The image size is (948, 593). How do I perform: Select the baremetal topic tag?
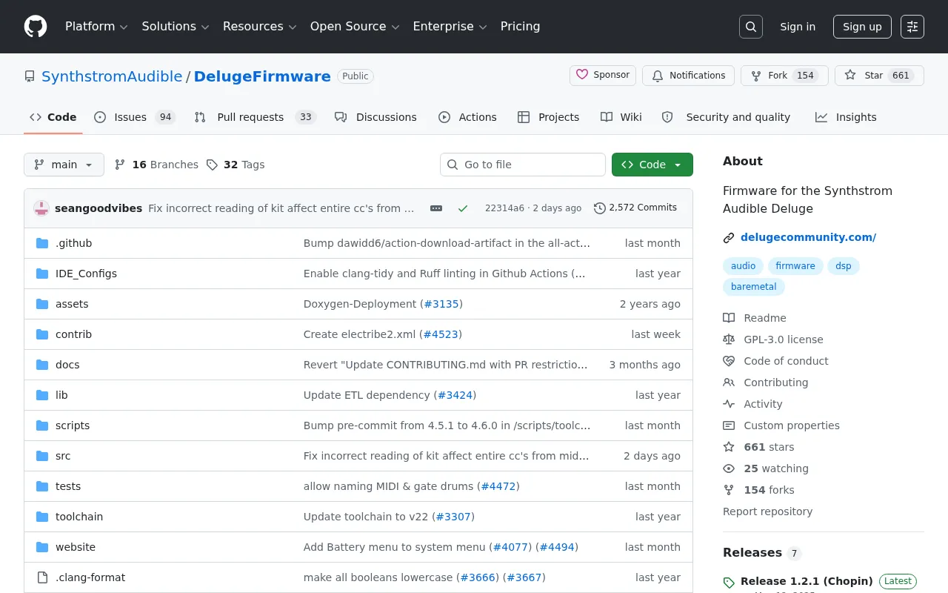[x=753, y=287]
